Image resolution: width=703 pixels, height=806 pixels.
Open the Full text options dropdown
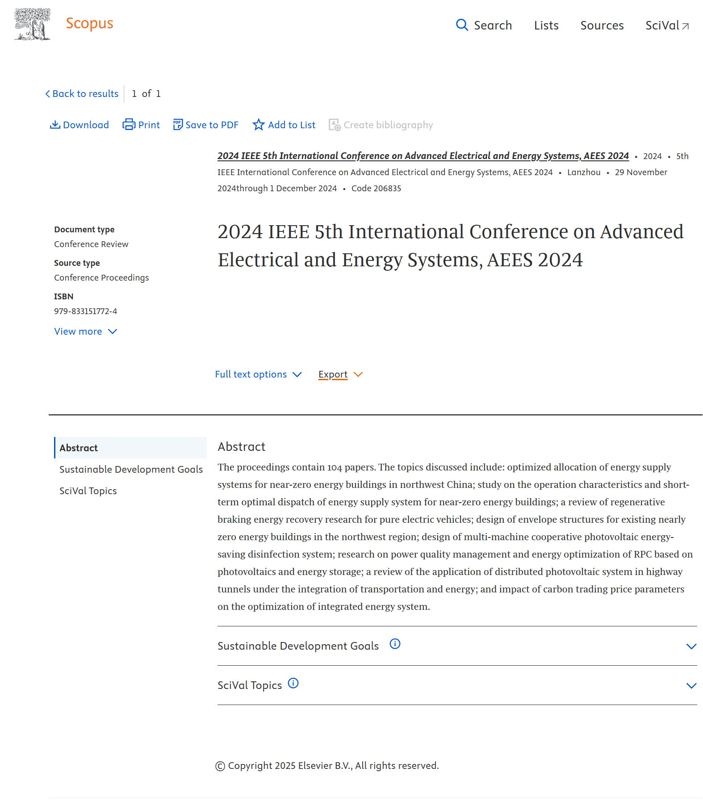click(258, 374)
